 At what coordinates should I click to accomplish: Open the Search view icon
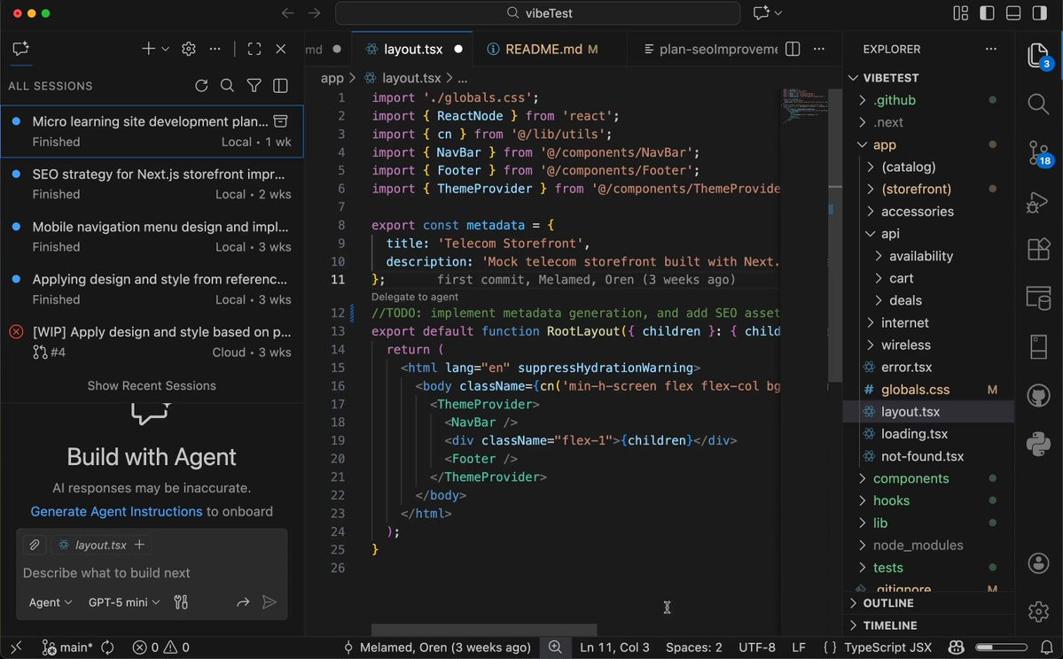pyautogui.click(x=1038, y=104)
